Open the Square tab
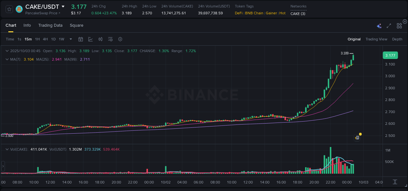408x191 pixels. pos(76,25)
